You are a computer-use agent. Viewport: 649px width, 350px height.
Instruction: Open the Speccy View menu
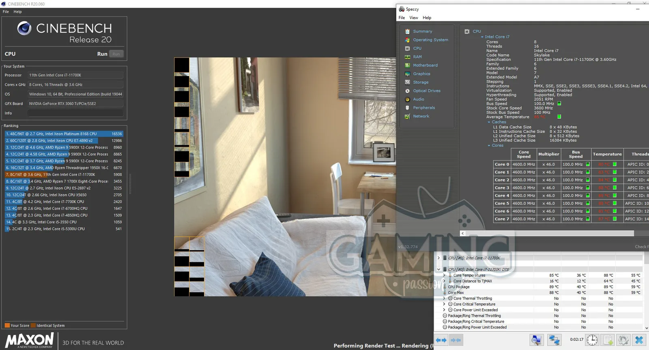[414, 18]
